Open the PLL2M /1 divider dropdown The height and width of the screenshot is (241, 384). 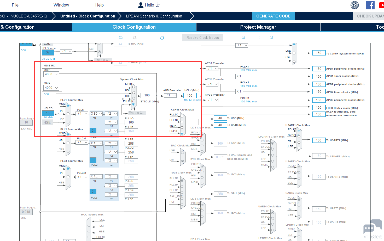(82, 142)
